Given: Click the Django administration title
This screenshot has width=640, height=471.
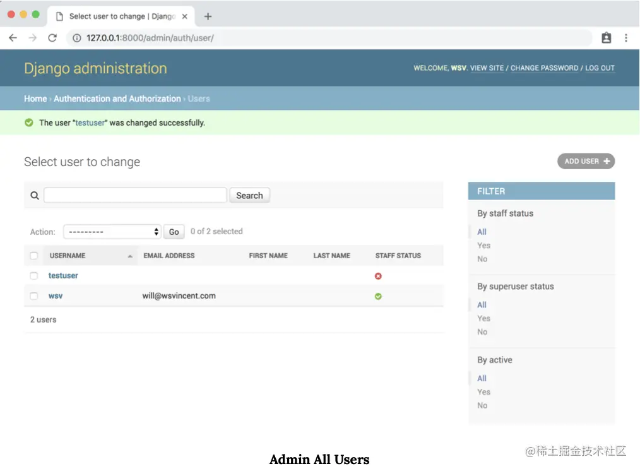Looking at the screenshot, I should pyautogui.click(x=95, y=68).
